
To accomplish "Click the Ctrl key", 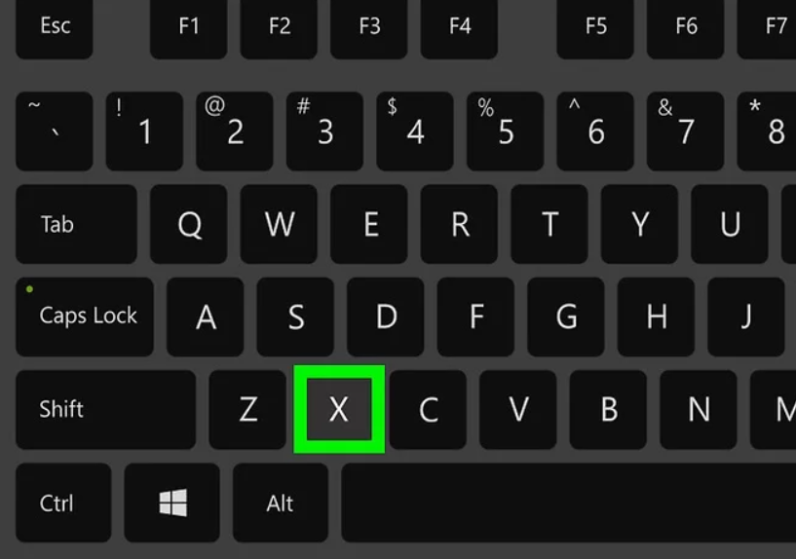I will pos(63,503).
